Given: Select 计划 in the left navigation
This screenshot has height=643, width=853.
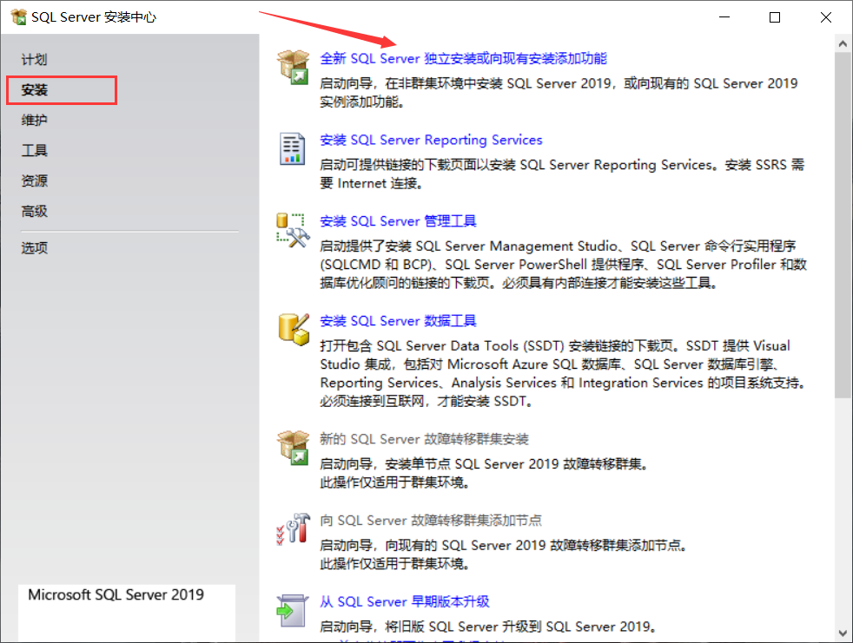Looking at the screenshot, I should 34,59.
